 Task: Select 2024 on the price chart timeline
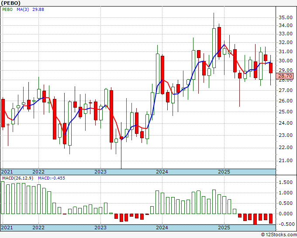pos(162,172)
